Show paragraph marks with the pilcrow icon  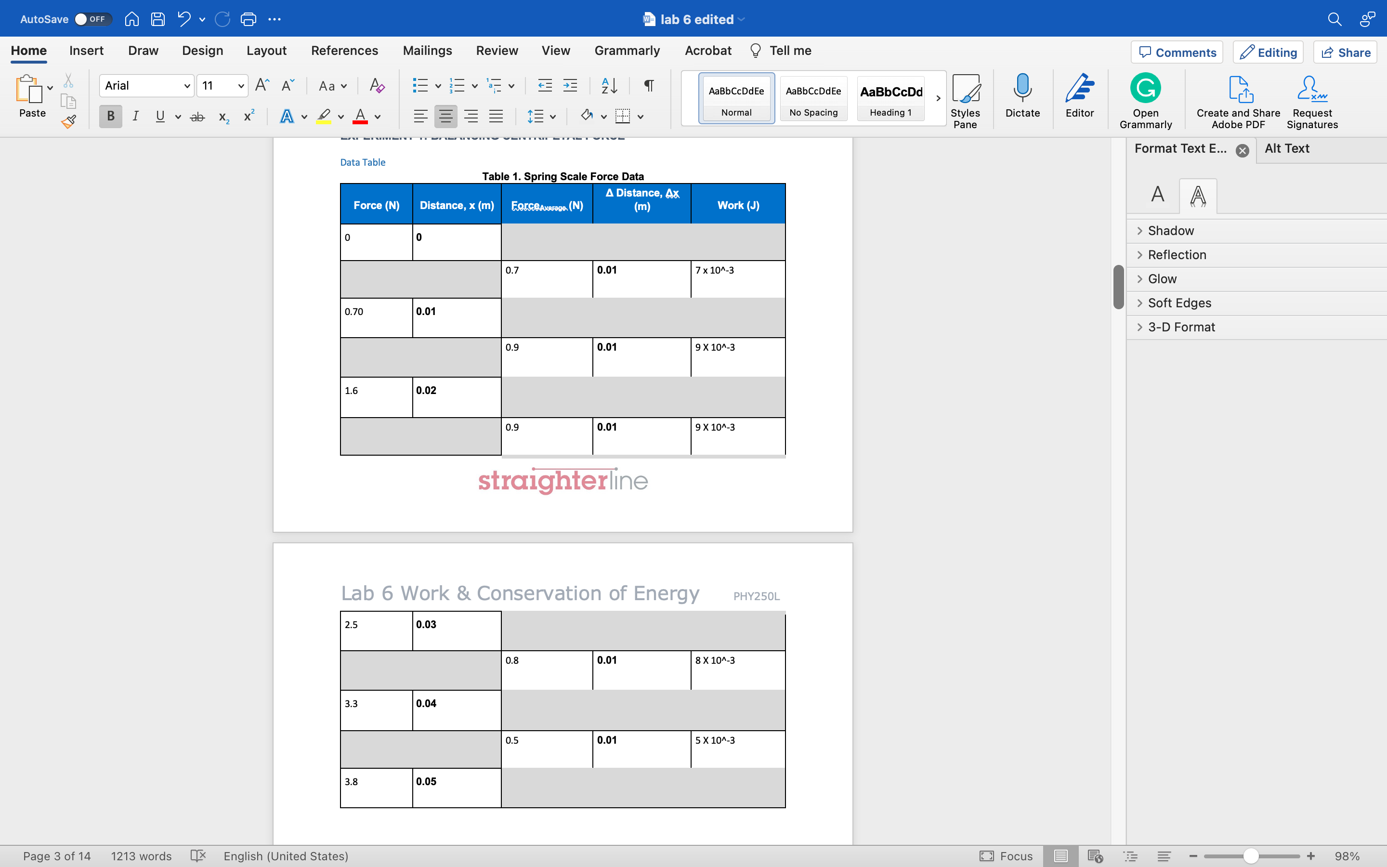648,85
